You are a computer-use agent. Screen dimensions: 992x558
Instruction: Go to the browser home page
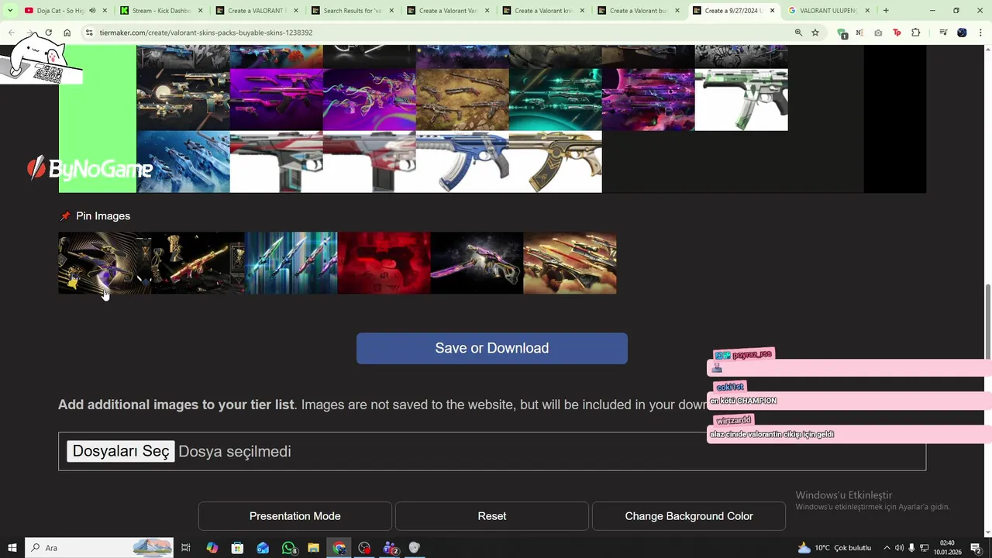coord(67,33)
